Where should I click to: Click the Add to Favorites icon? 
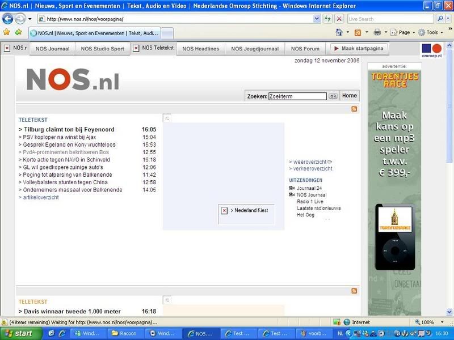coord(19,32)
